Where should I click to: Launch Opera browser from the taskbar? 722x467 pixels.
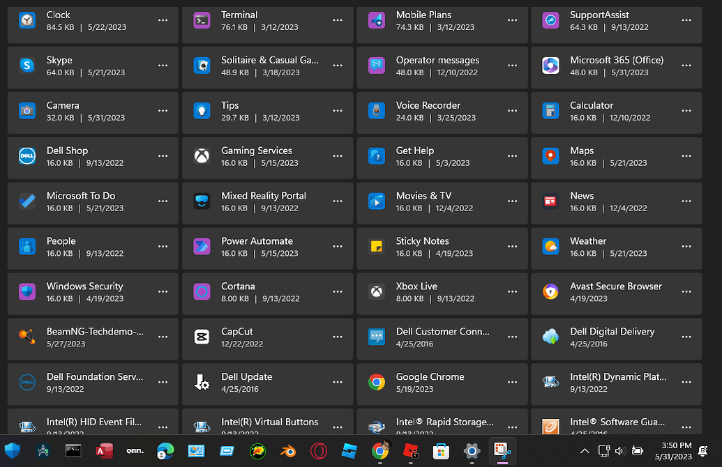click(318, 451)
